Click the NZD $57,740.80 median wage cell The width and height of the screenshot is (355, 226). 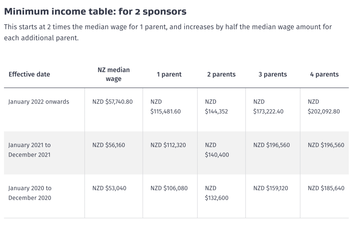pyautogui.click(x=112, y=102)
